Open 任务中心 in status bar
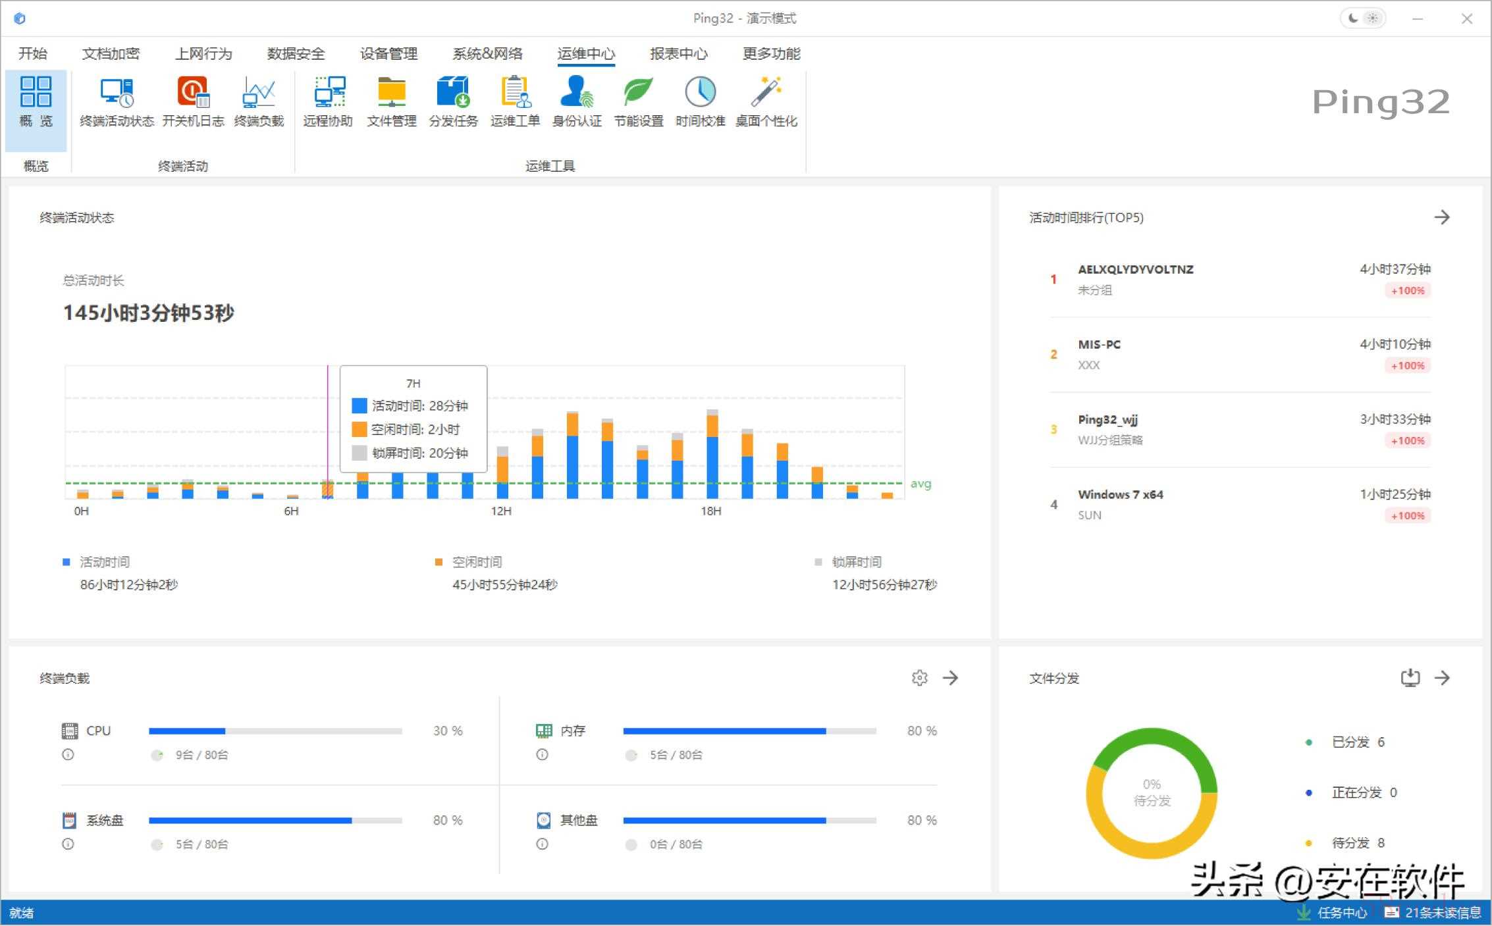 pyautogui.click(x=1332, y=913)
